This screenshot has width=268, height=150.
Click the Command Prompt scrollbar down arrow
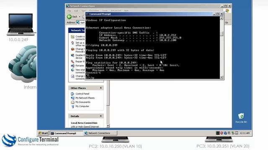(x=222, y=77)
